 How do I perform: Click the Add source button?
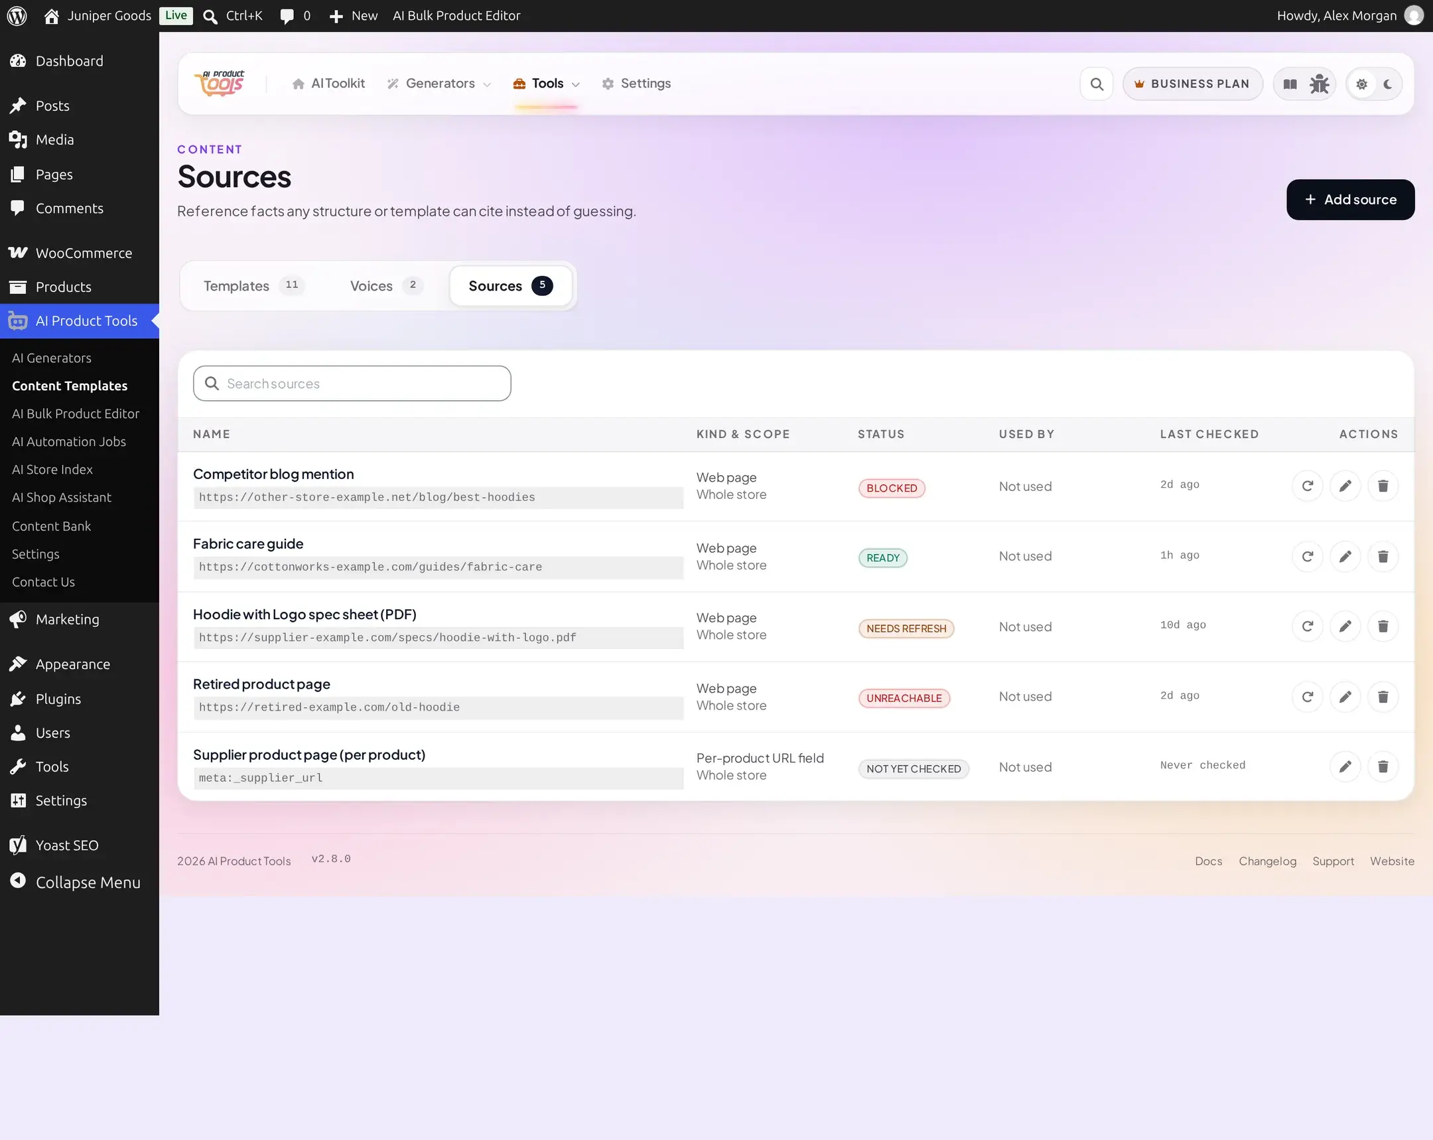point(1350,200)
